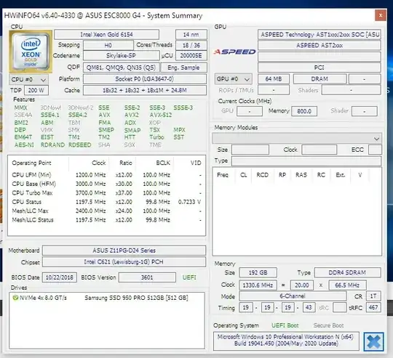Click the 14 nm process field
The image size is (393, 358).
(191, 35)
